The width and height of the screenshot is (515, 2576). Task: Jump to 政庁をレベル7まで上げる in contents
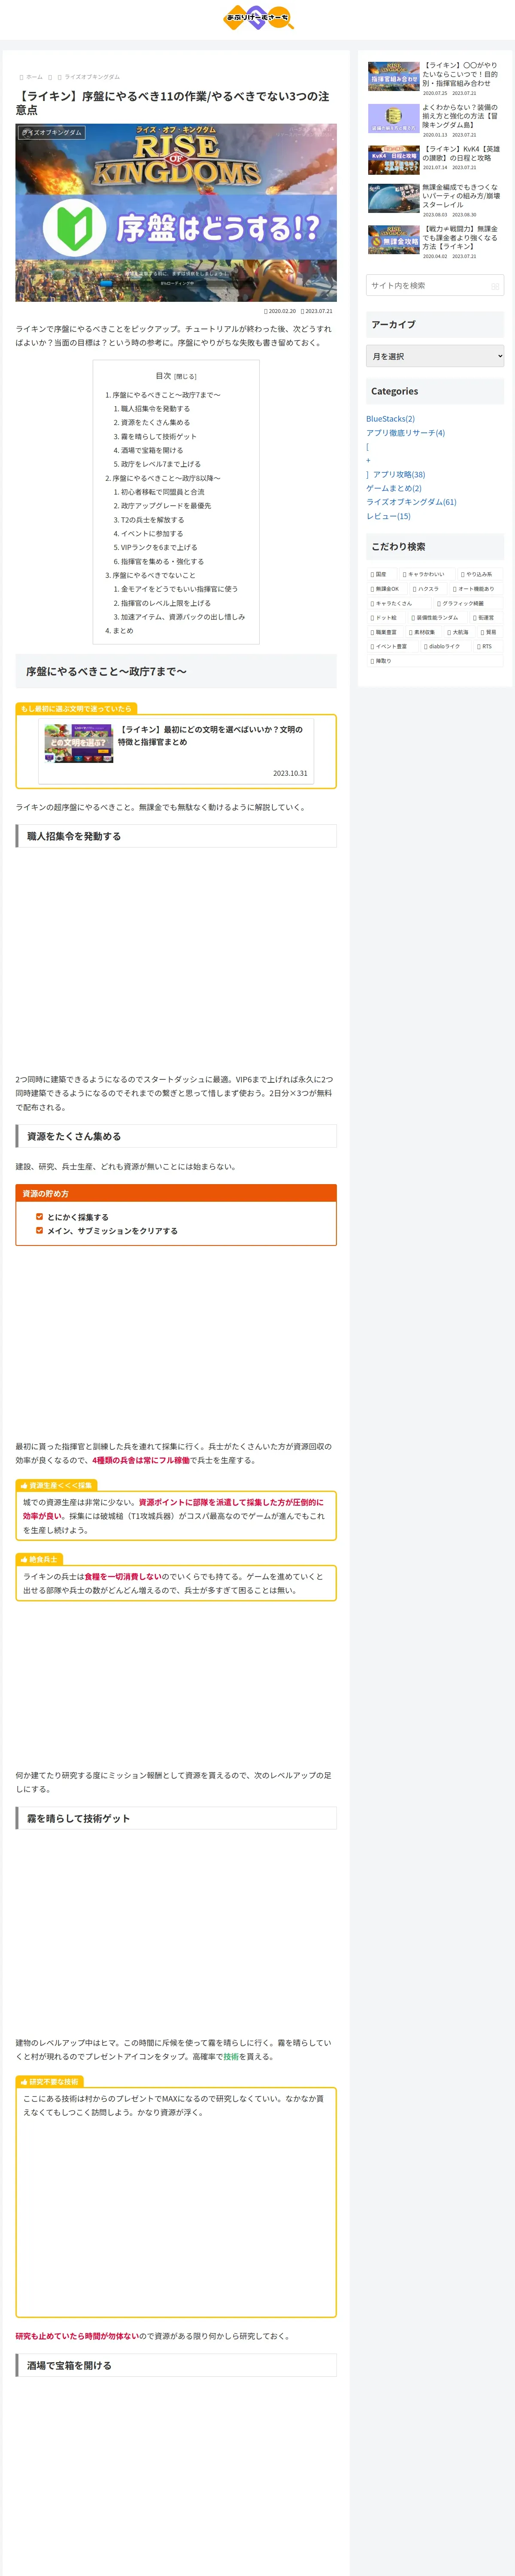(161, 465)
